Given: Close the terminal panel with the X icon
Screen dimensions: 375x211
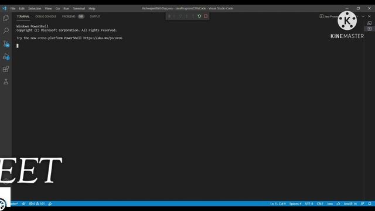Looking at the screenshot, I should click(x=370, y=16).
